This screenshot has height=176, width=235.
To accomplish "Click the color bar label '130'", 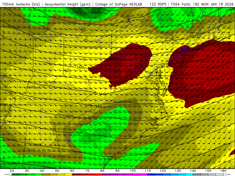I will (x=178, y=171).
